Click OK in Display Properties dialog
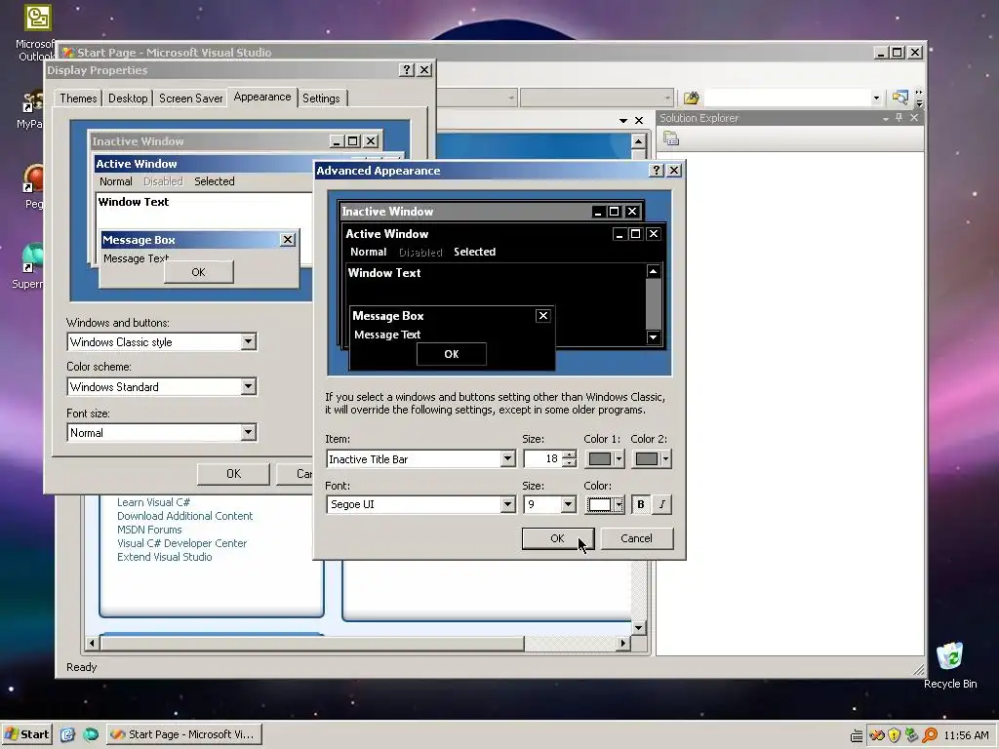999x749 pixels. click(233, 474)
